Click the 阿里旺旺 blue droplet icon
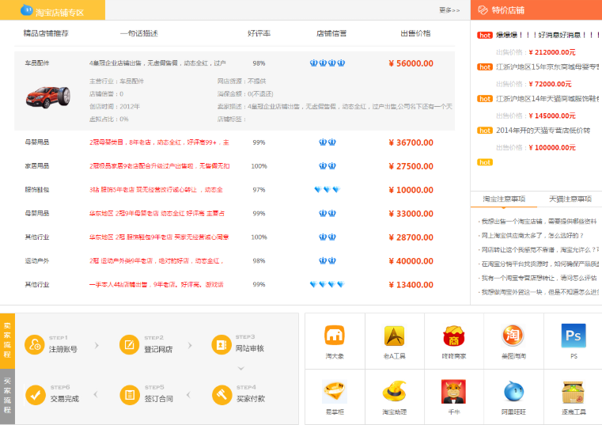 coord(513,391)
